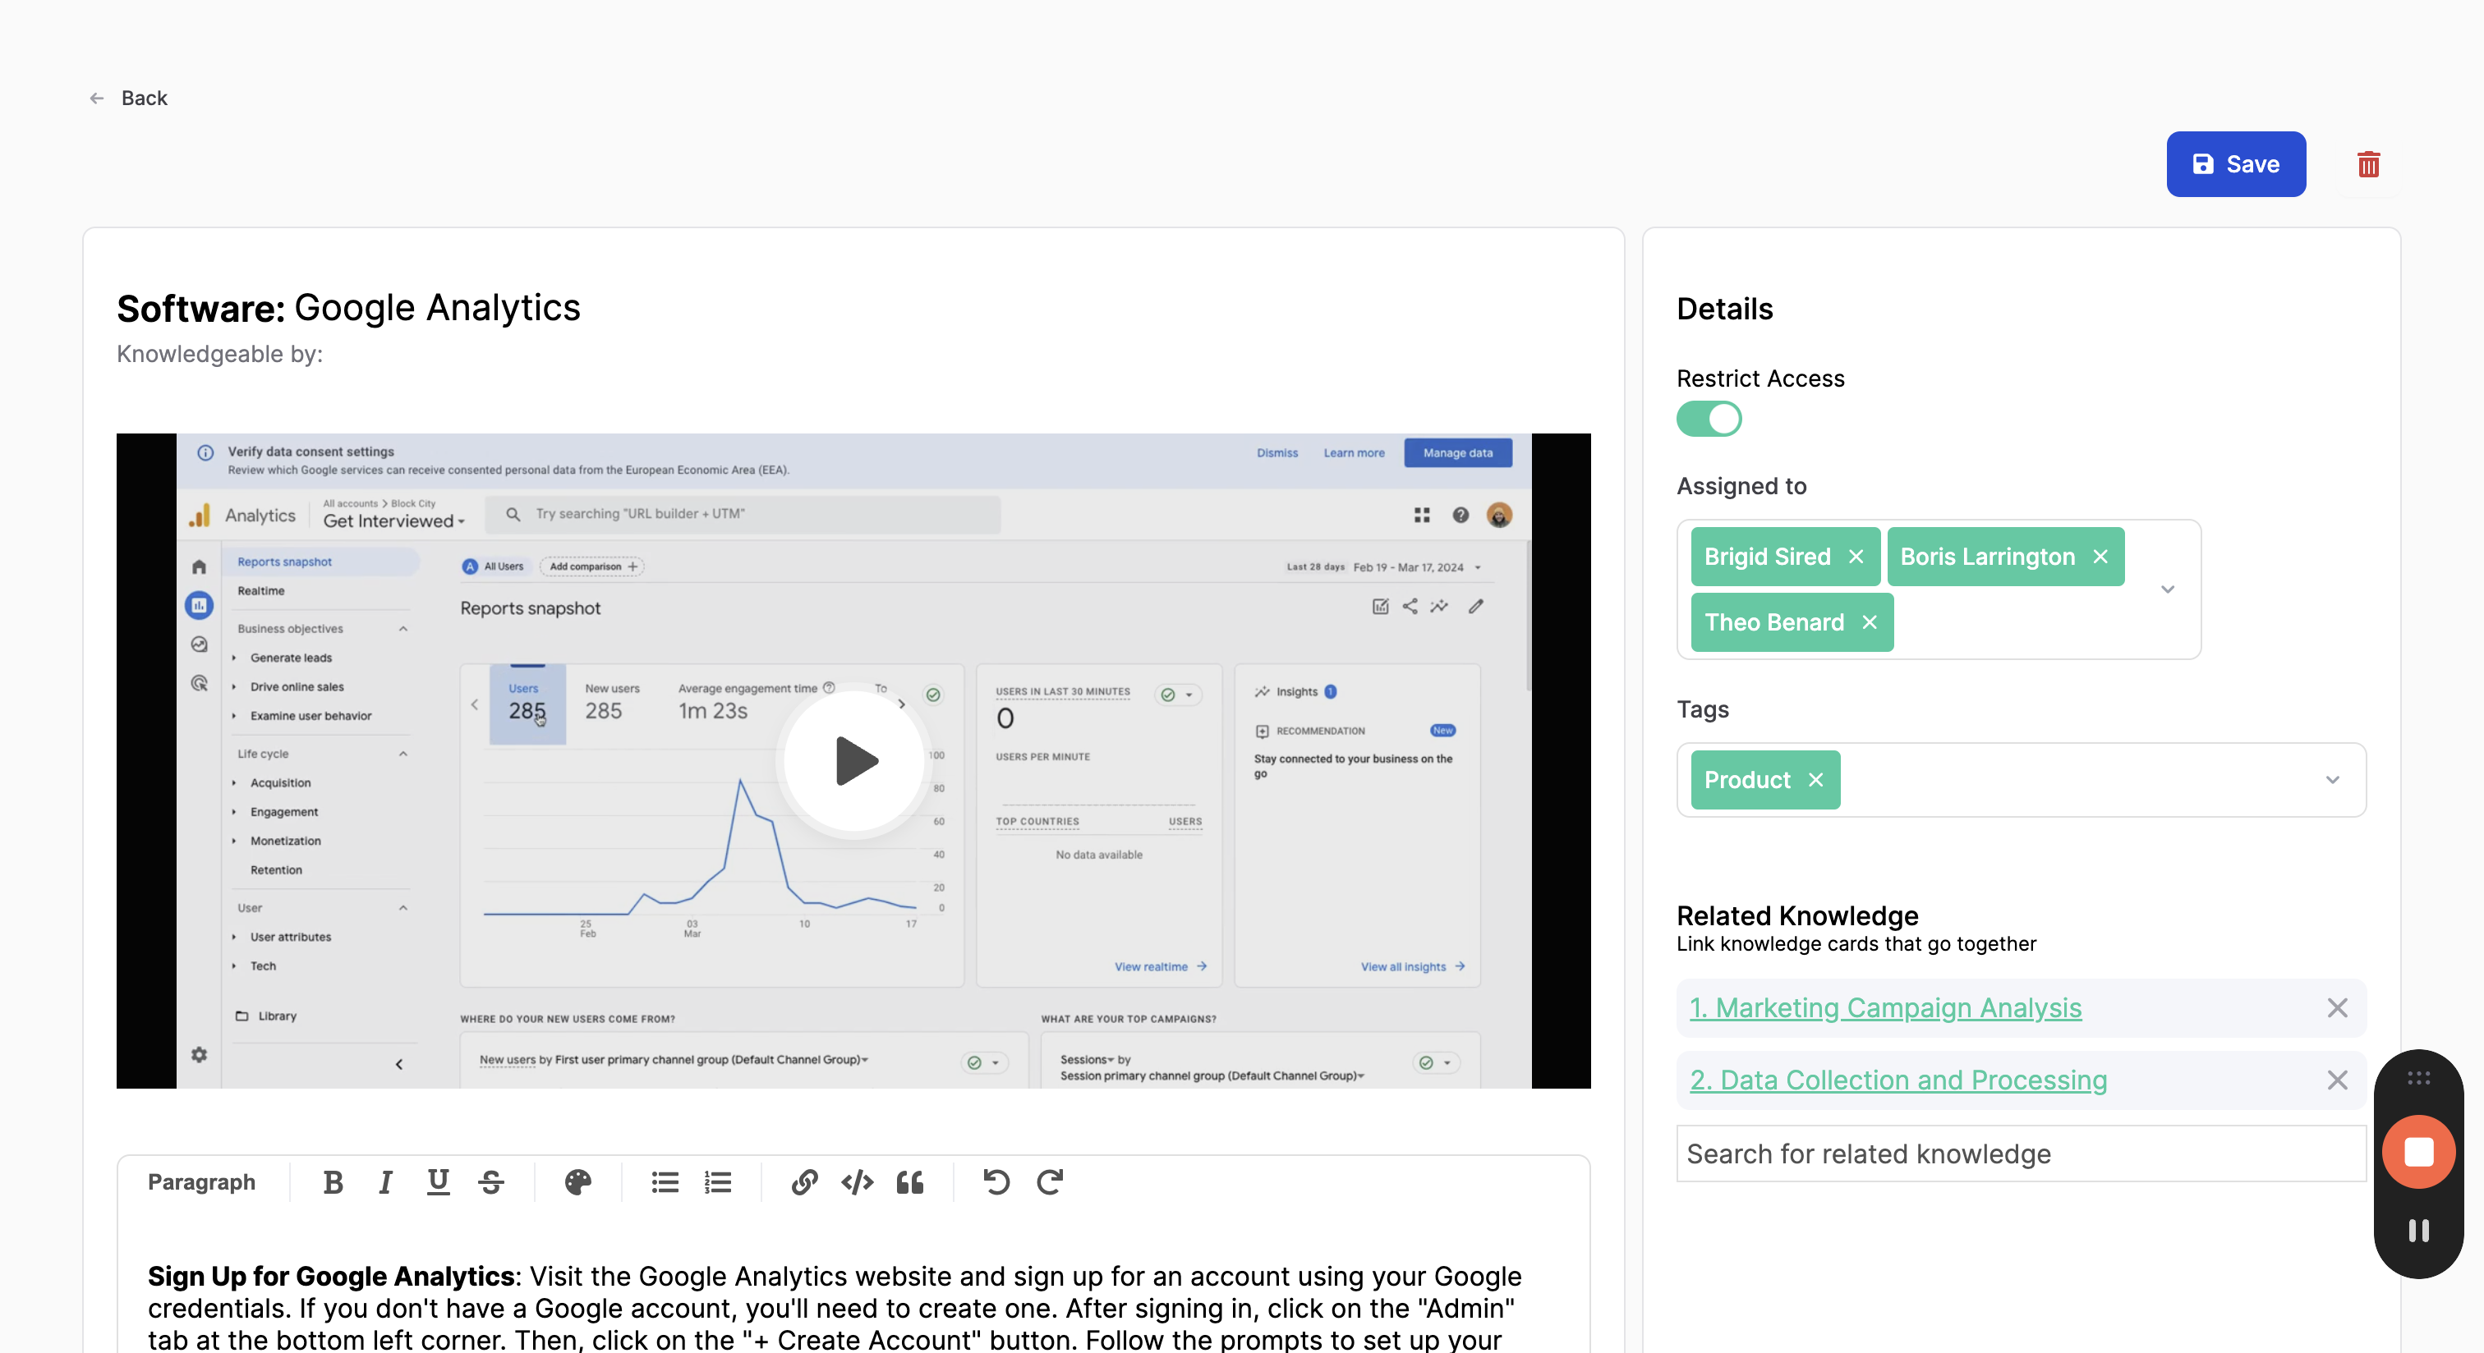The image size is (2484, 1353).
Task: Open Library in Analytics sidebar
Action: pyautogui.click(x=267, y=1016)
